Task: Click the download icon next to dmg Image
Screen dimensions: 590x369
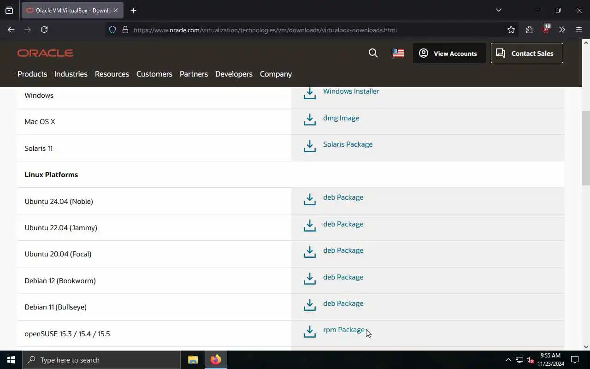Action: point(310,119)
